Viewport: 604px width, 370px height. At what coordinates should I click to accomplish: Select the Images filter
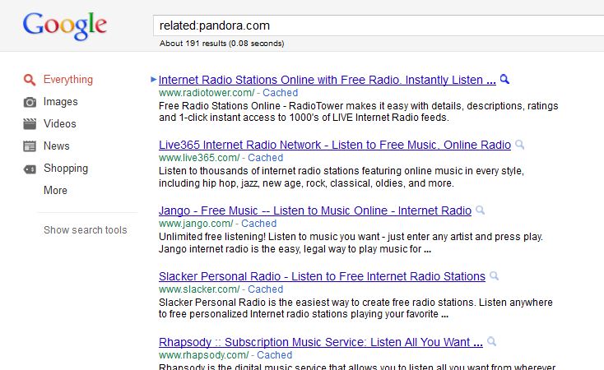click(60, 102)
